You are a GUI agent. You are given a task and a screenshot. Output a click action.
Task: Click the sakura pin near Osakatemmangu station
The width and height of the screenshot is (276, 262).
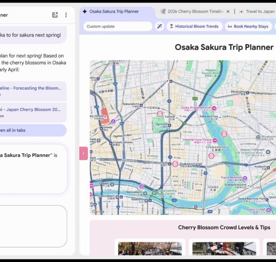point(175,164)
